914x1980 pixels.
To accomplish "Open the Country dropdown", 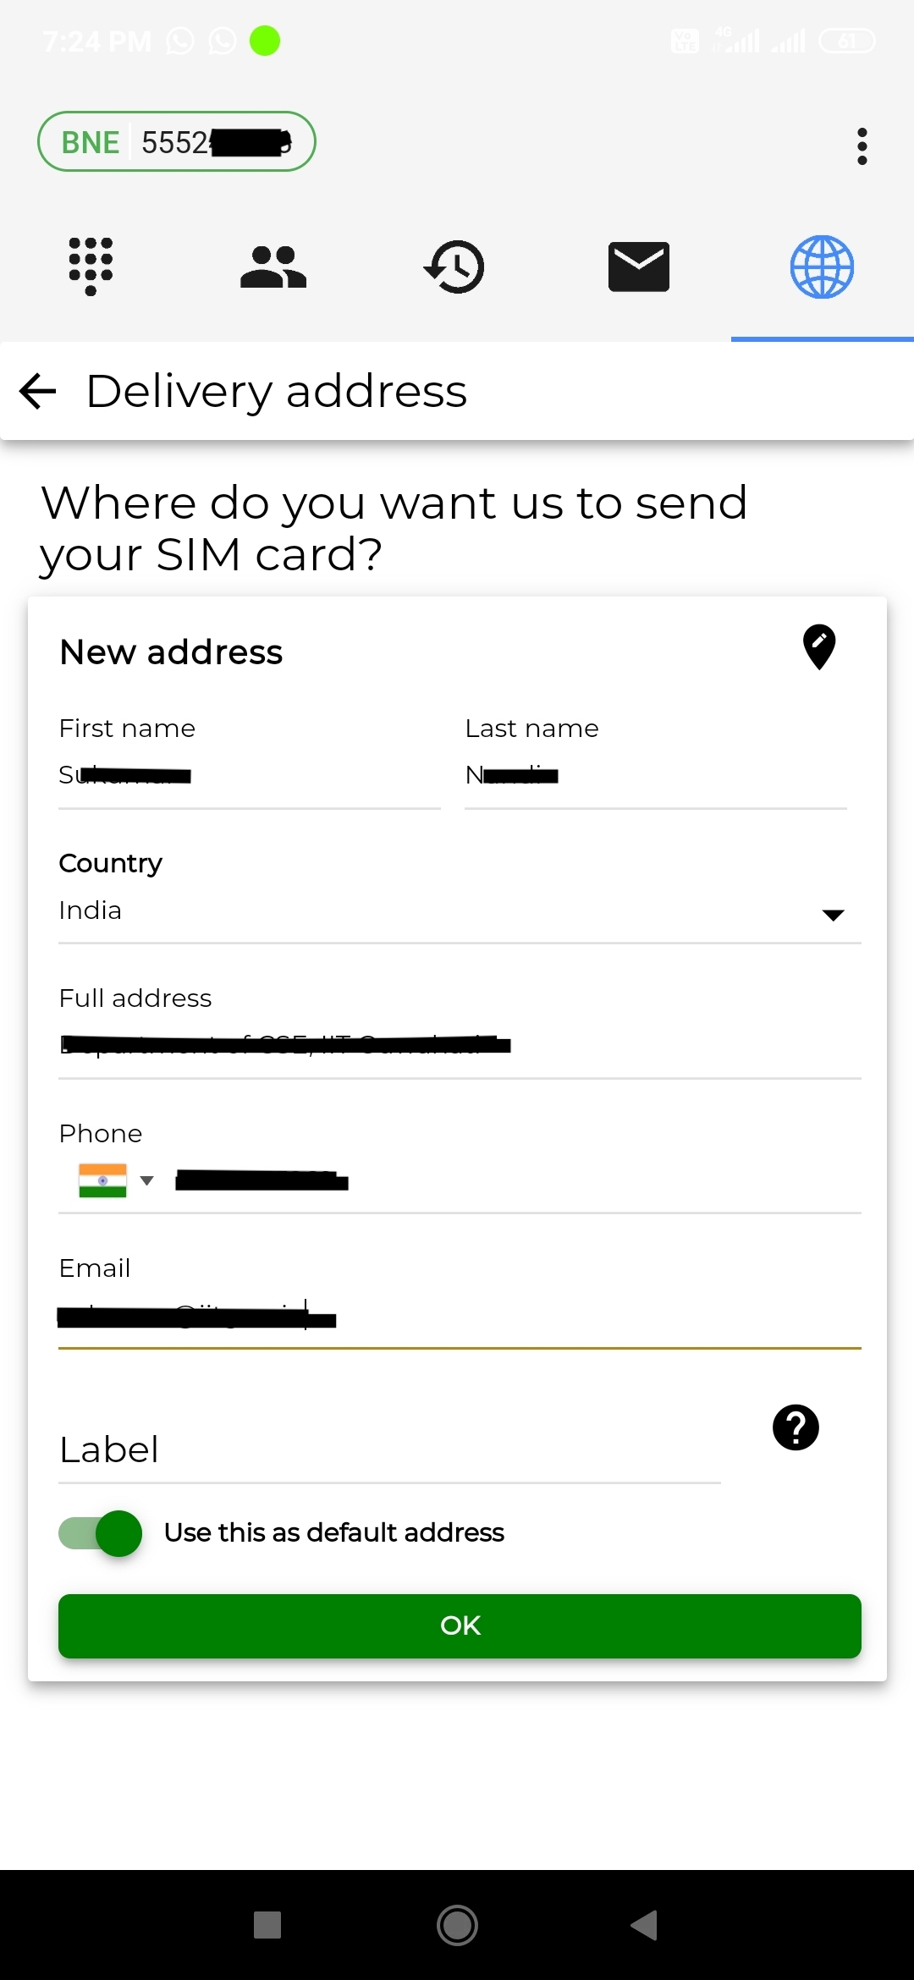I will tap(834, 915).
